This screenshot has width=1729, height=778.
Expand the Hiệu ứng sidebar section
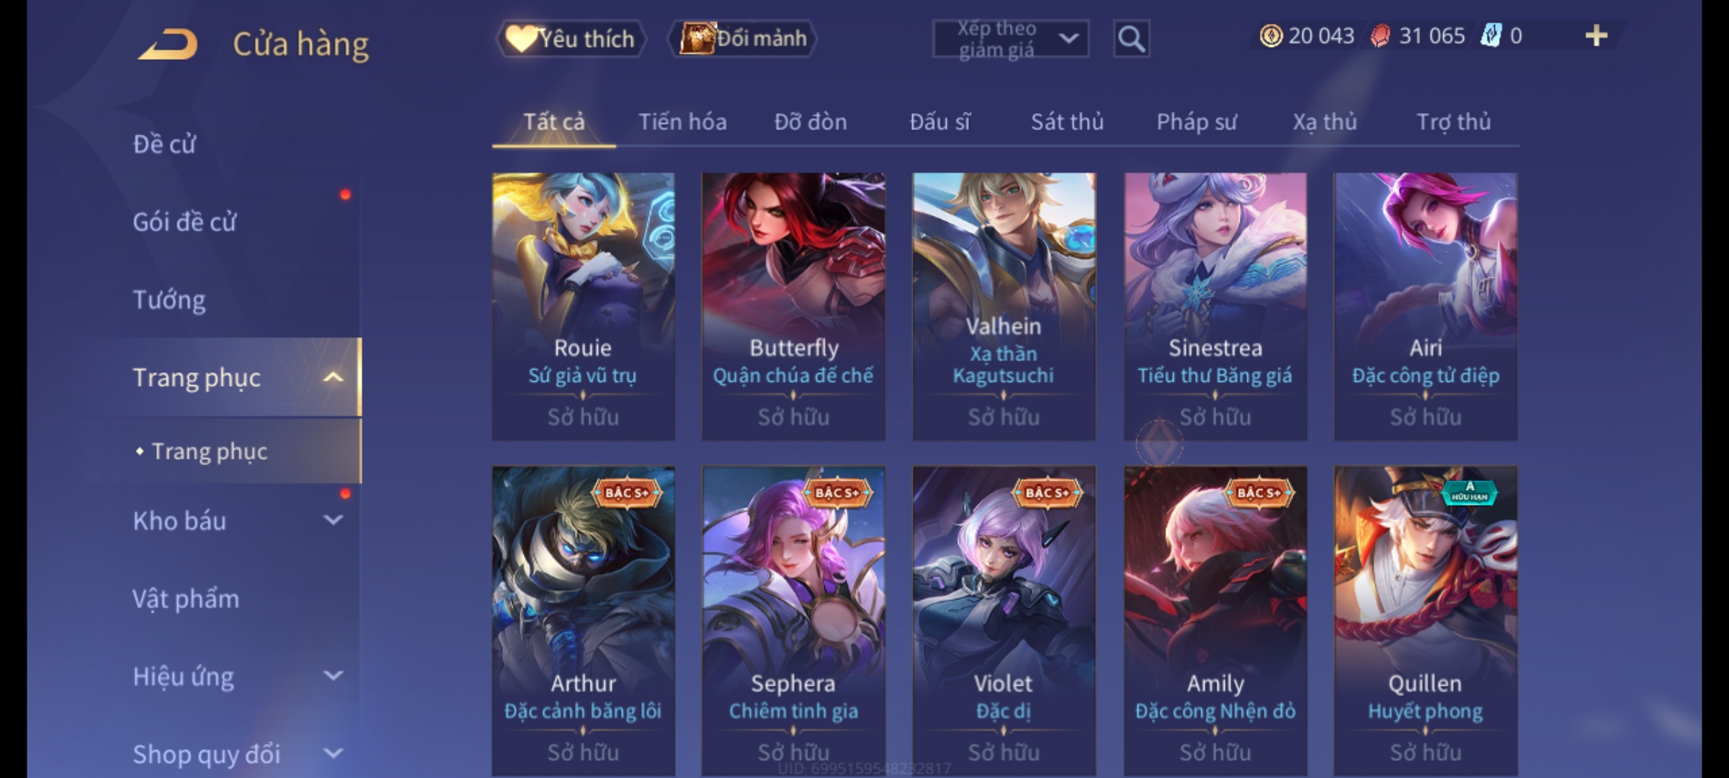333,676
